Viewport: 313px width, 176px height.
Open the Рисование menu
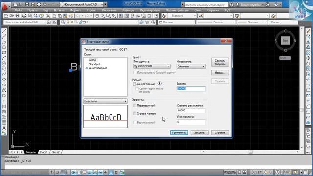(109, 10)
